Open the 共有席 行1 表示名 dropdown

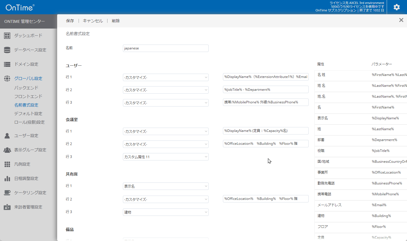[165, 186]
